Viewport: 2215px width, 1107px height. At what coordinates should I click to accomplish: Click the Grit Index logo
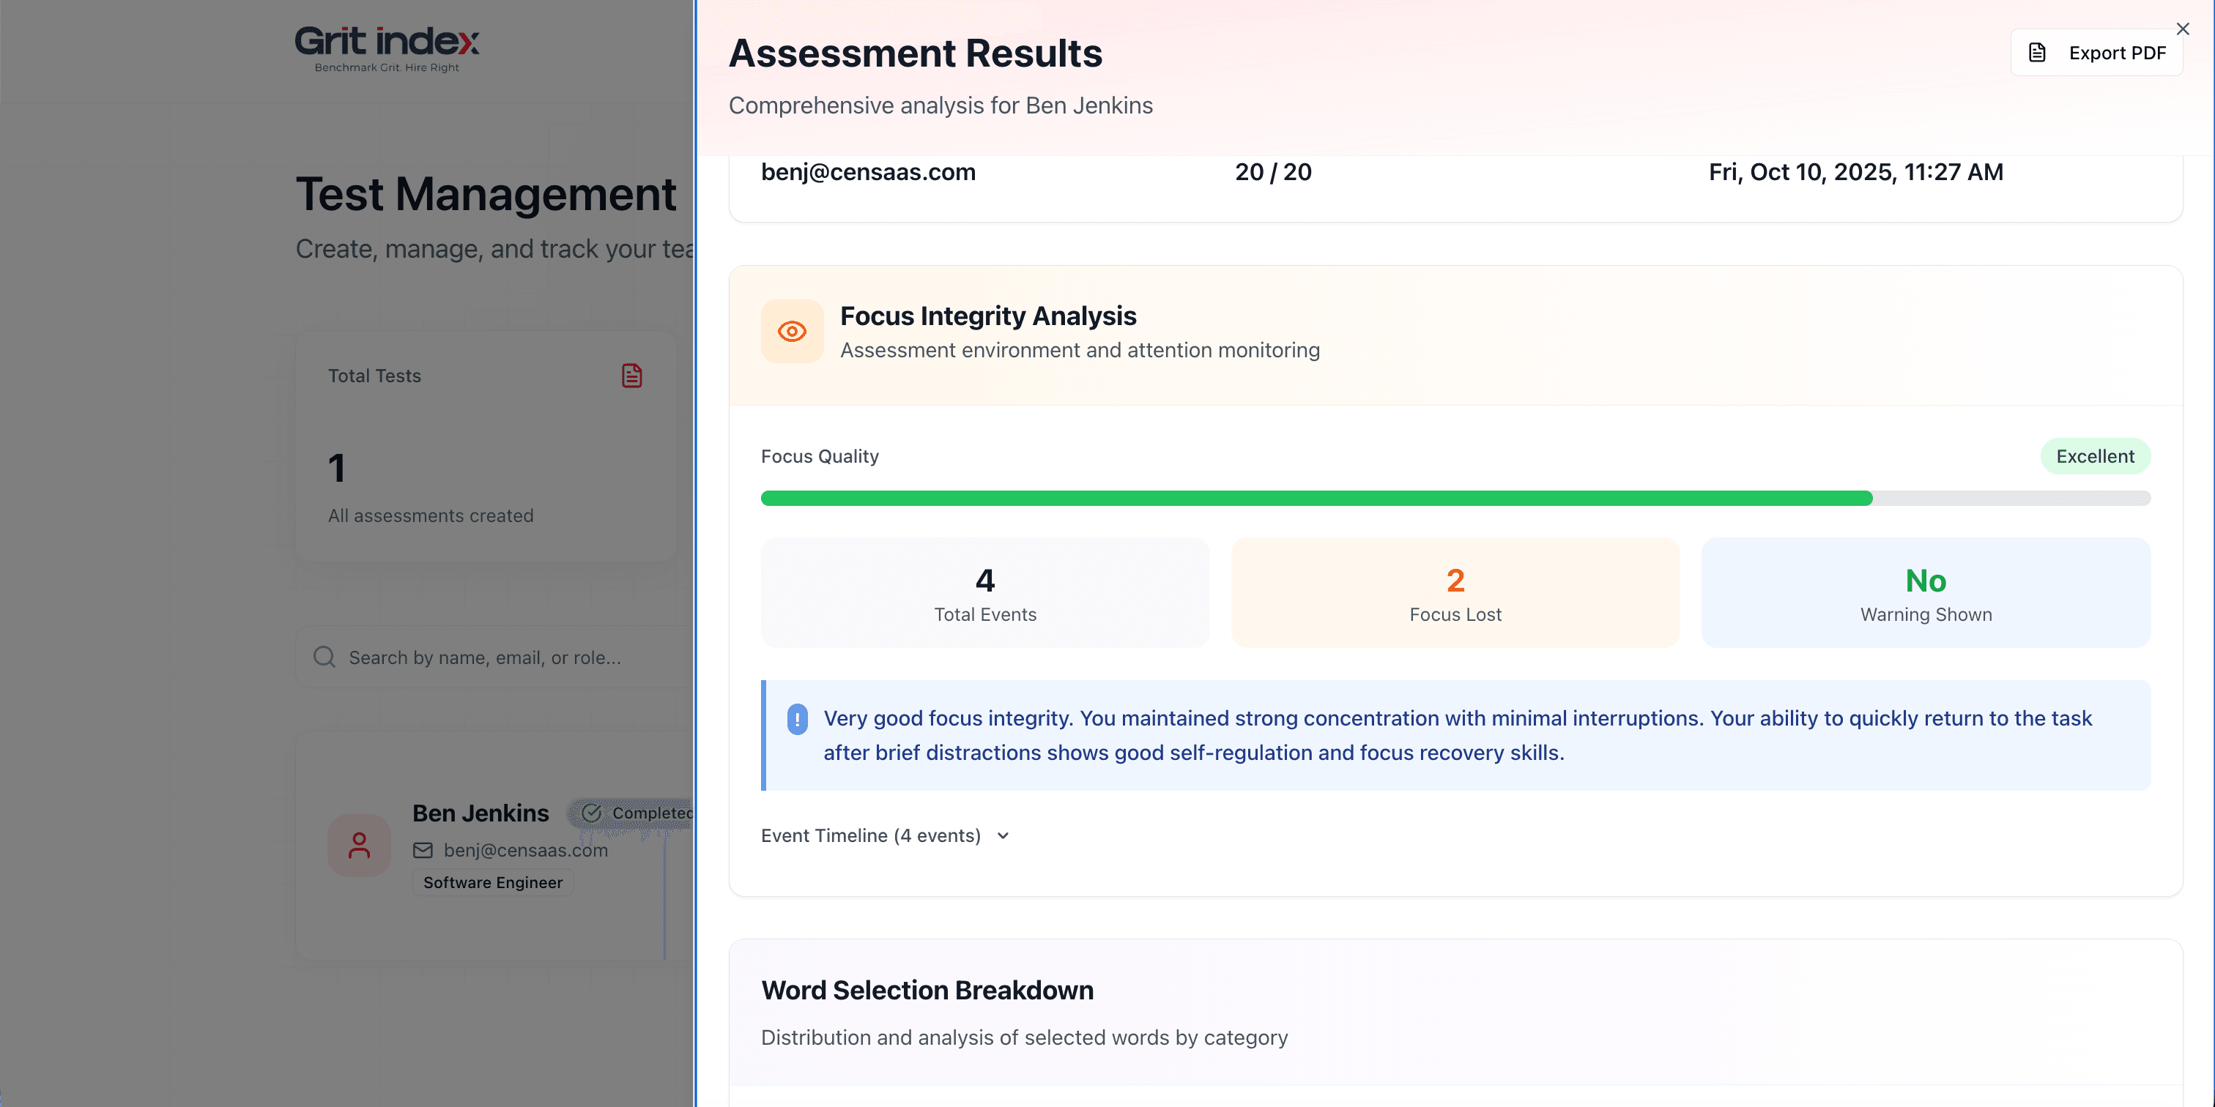tap(387, 48)
